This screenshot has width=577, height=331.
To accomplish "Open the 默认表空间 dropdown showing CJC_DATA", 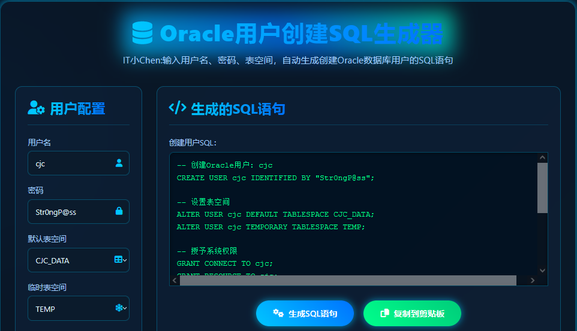I will (x=79, y=260).
